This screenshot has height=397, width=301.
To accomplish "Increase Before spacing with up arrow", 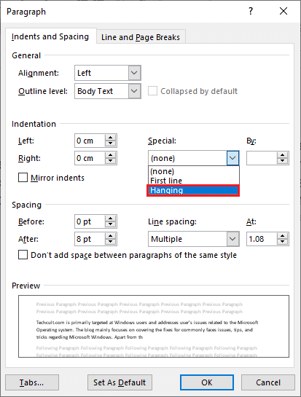I will coord(110,219).
